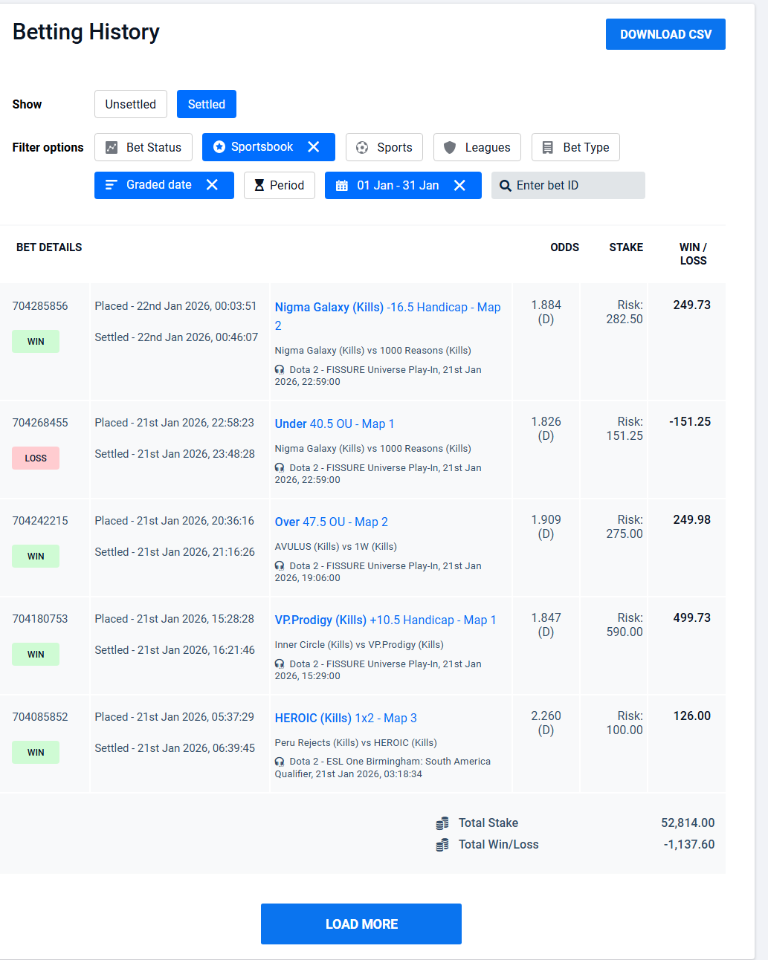Remove the Sportsbook filter with its X icon
The width and height of the screenshot is (768, 960).
click(314, 147)
